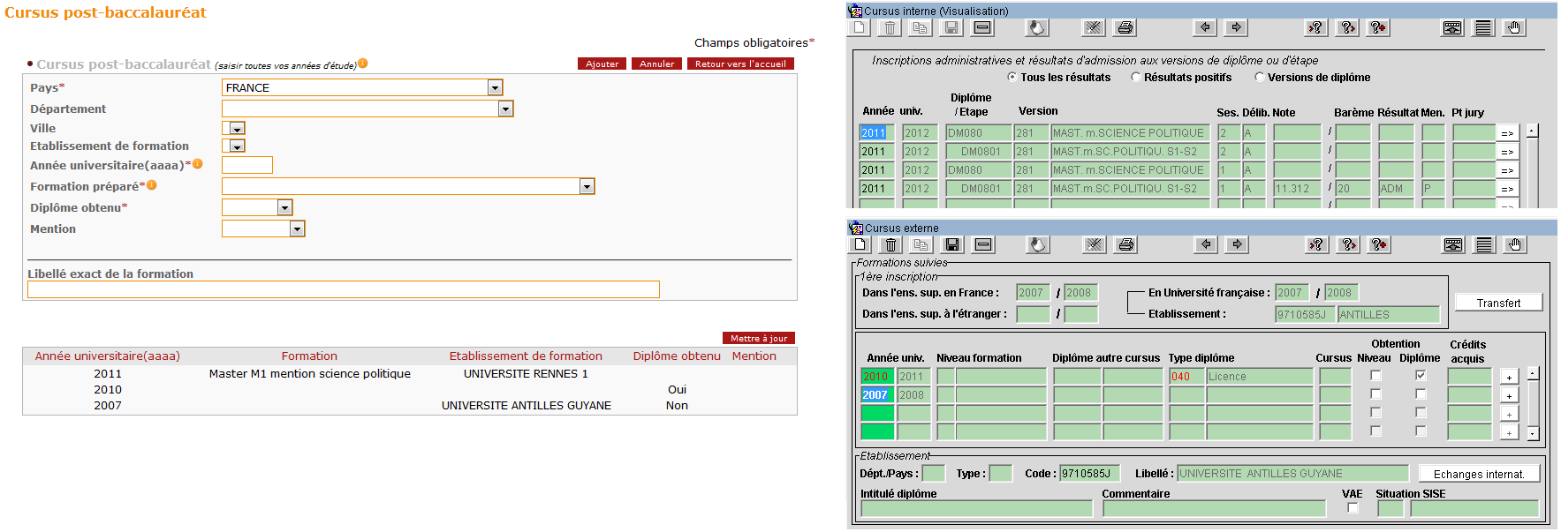Click the save disk icon in Cursus externe toolbar
1561x532 pixels.
pyautogui.click(x=951, y=245)
